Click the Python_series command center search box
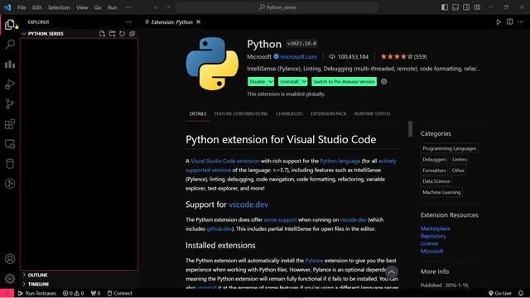The height and width of the screenshot is (298, 530). tap(277, 7)
